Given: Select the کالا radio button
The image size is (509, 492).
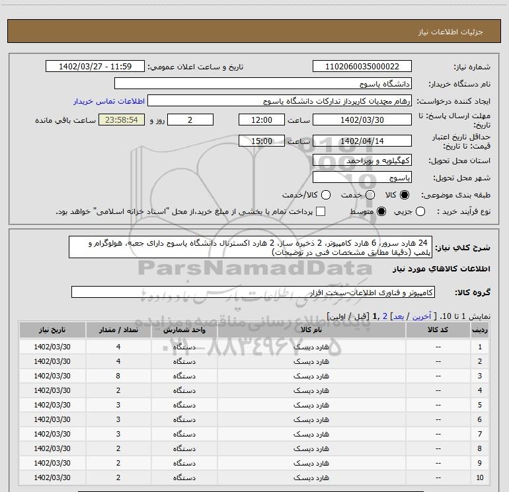Looking at the screenshot, I should point(405,195).
